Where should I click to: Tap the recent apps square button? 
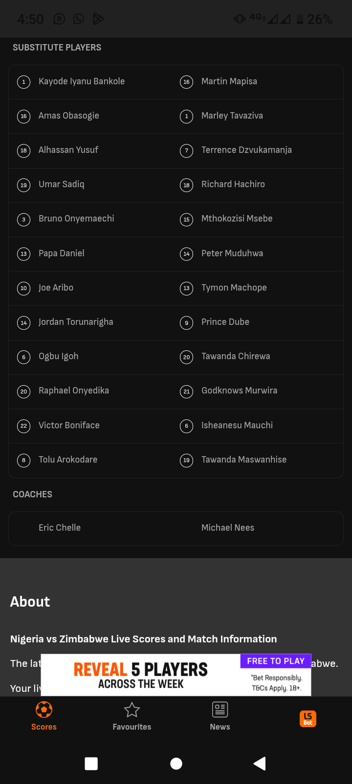(x=91, y=763)
